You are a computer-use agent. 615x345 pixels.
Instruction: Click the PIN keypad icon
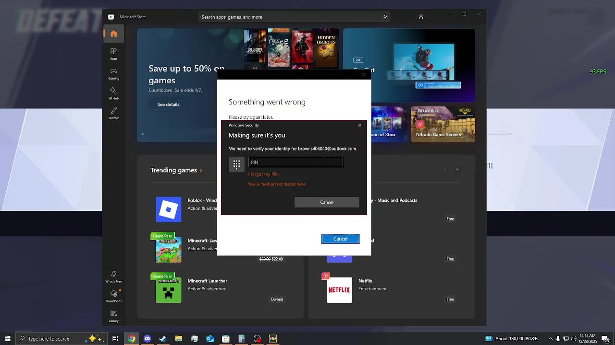[x=236, y=164]
